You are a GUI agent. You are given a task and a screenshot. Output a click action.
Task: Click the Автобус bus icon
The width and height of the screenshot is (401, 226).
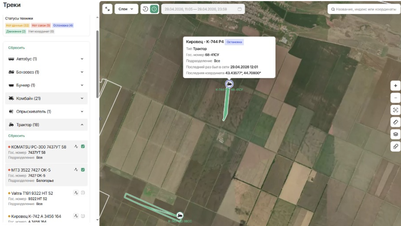click(x=11, y=59)
